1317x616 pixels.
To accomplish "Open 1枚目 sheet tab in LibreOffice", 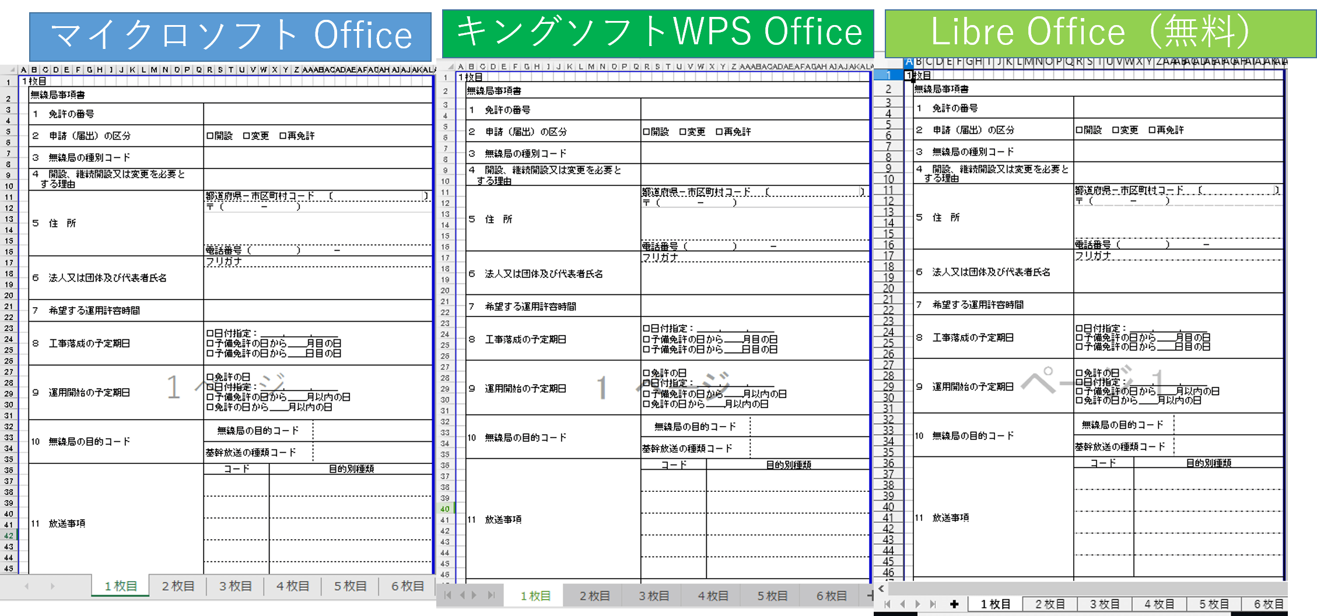I will point(995,604).
